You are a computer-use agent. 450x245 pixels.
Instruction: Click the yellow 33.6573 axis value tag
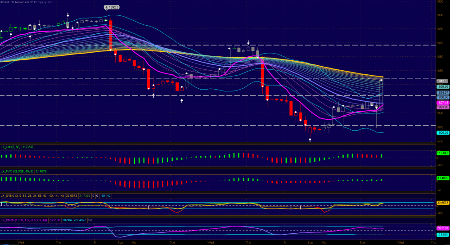[443, 203]
